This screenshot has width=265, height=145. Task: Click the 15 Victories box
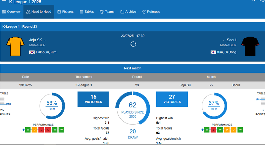93,99
